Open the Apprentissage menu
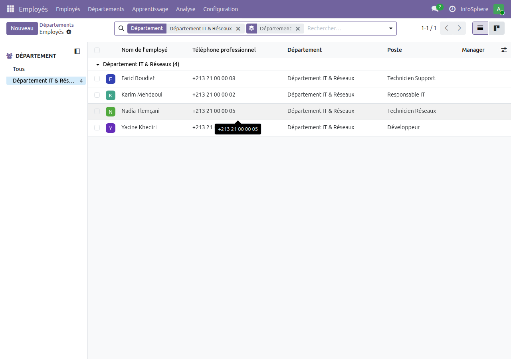This screenshot has height=359, width=511. (150, 9)
